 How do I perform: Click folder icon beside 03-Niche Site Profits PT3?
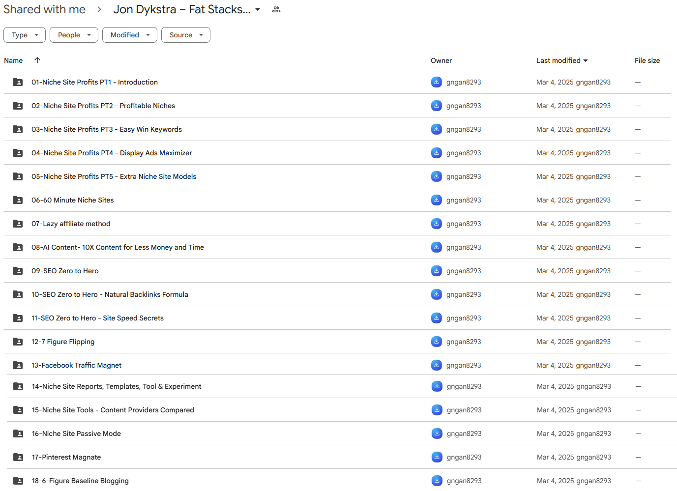tap(18, 129)
